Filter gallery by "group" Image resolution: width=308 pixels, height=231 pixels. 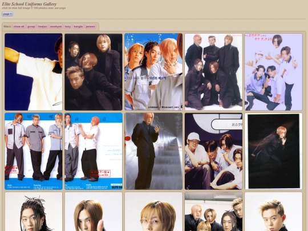(x=31, y=26)
